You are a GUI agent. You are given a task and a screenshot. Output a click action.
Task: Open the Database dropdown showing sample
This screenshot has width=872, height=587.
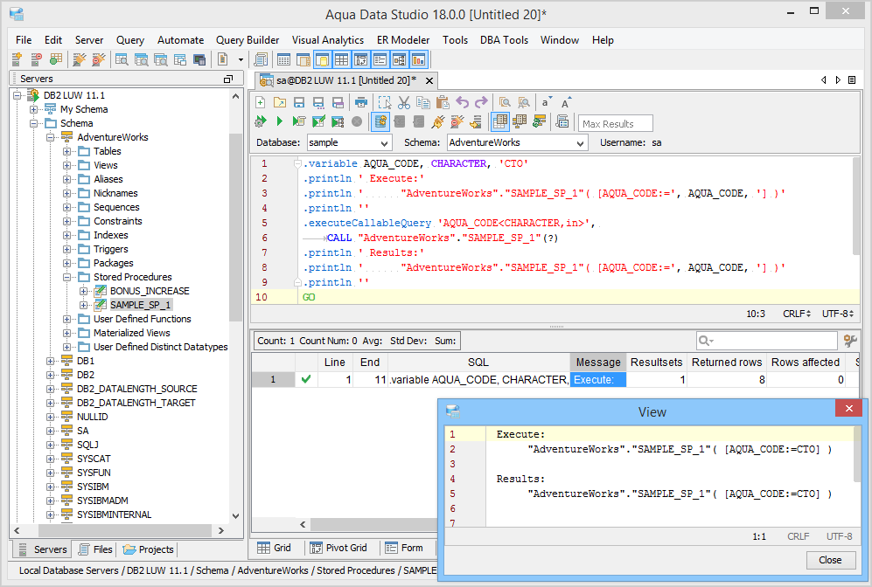[x=348, y=142]
